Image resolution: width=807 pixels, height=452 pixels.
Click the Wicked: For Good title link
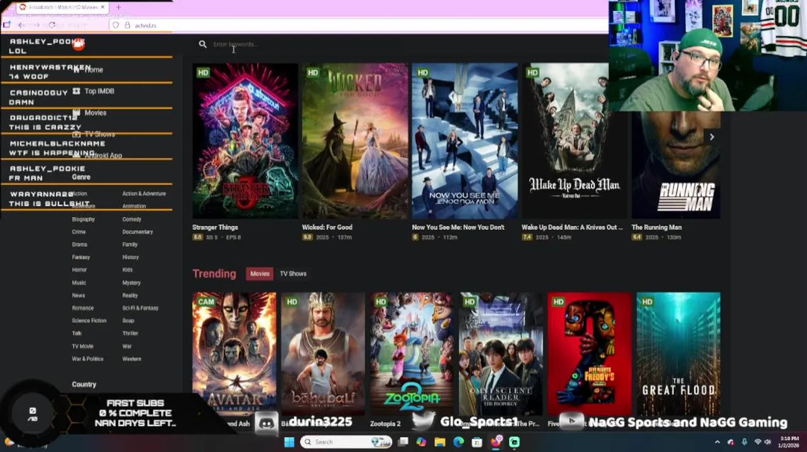tap(327, 227)
